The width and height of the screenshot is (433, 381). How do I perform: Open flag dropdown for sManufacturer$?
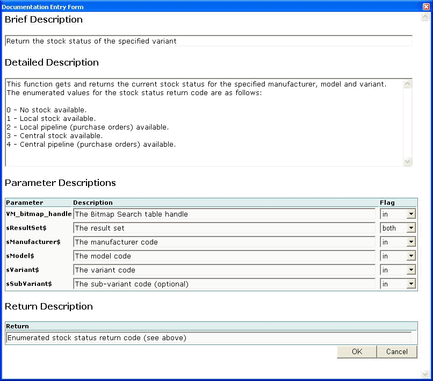(x=411, y=242)
